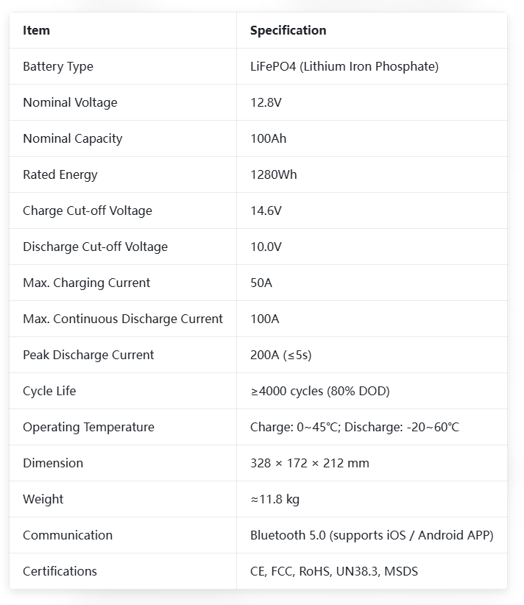The image size is (524, 605).
Task: Click the "Item" column header
Action: [36, 30]
